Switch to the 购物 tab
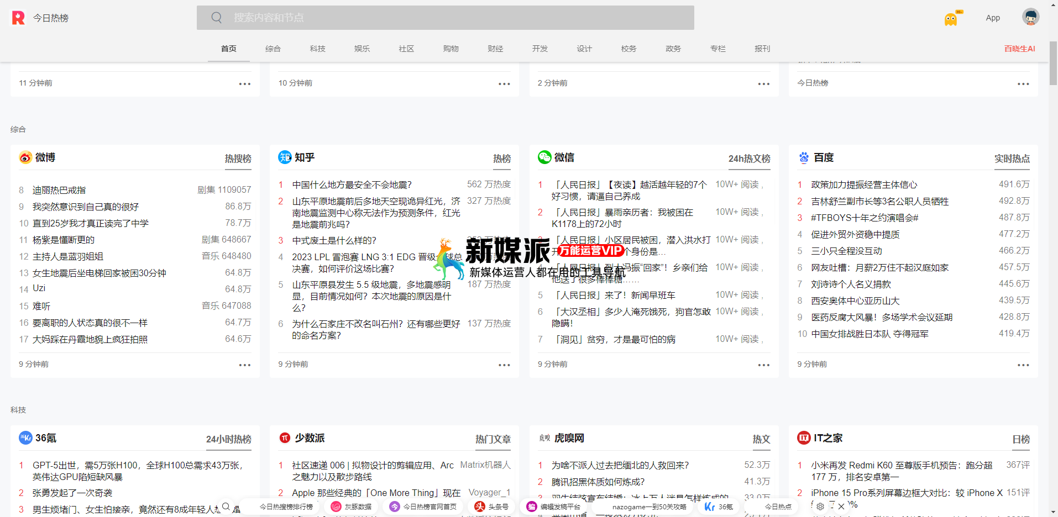This screenshot has width=1058, height=517. (451, 49)
